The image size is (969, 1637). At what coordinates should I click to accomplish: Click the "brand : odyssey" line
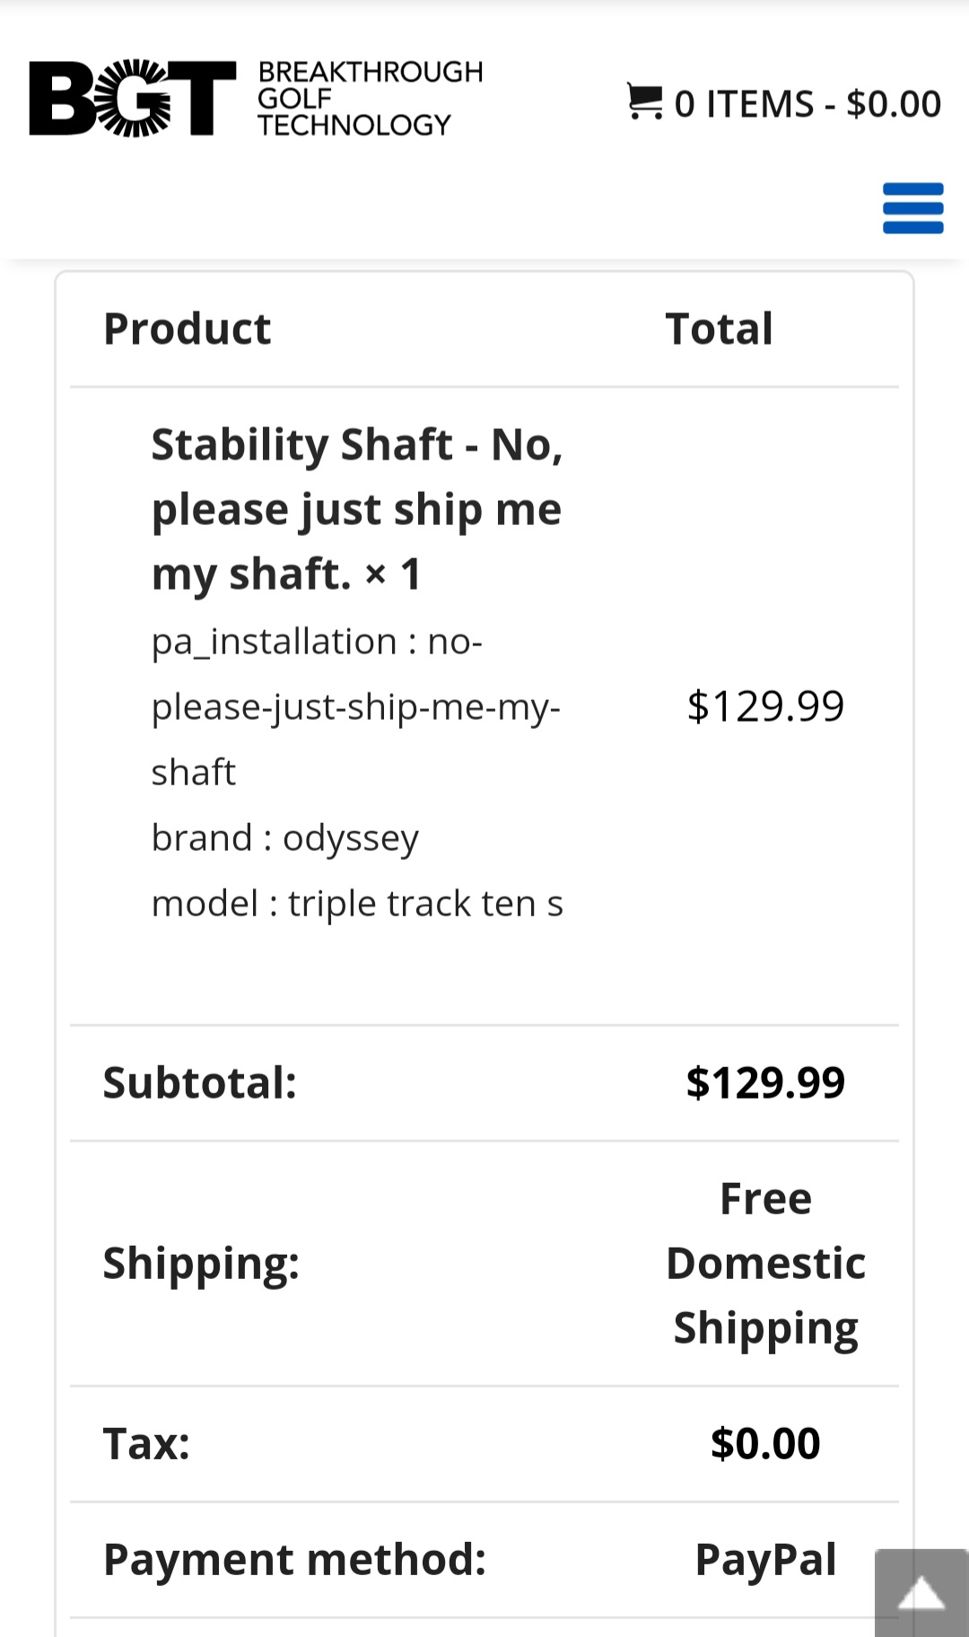click(284, 837)
